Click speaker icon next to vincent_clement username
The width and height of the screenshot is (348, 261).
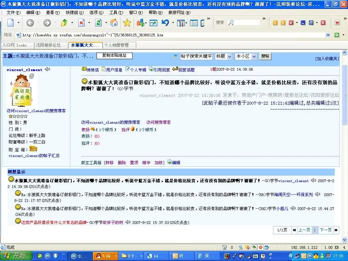coord(48,69)
